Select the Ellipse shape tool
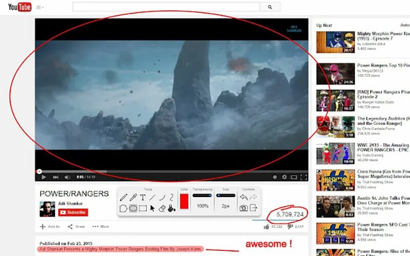This screenshot has height=256, width=410. (x=133, y=208)
